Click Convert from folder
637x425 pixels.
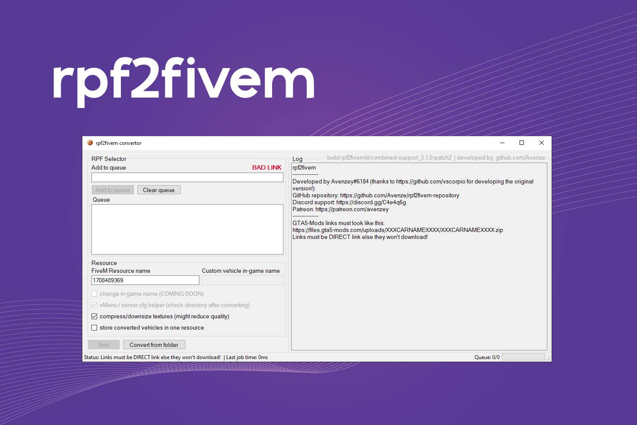pyautogui.click(x=154, y=344)
